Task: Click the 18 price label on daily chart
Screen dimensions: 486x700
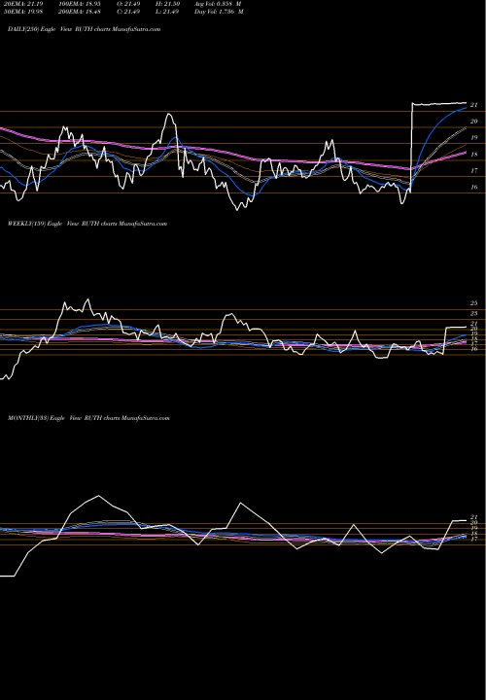Action: pos(474,155)
